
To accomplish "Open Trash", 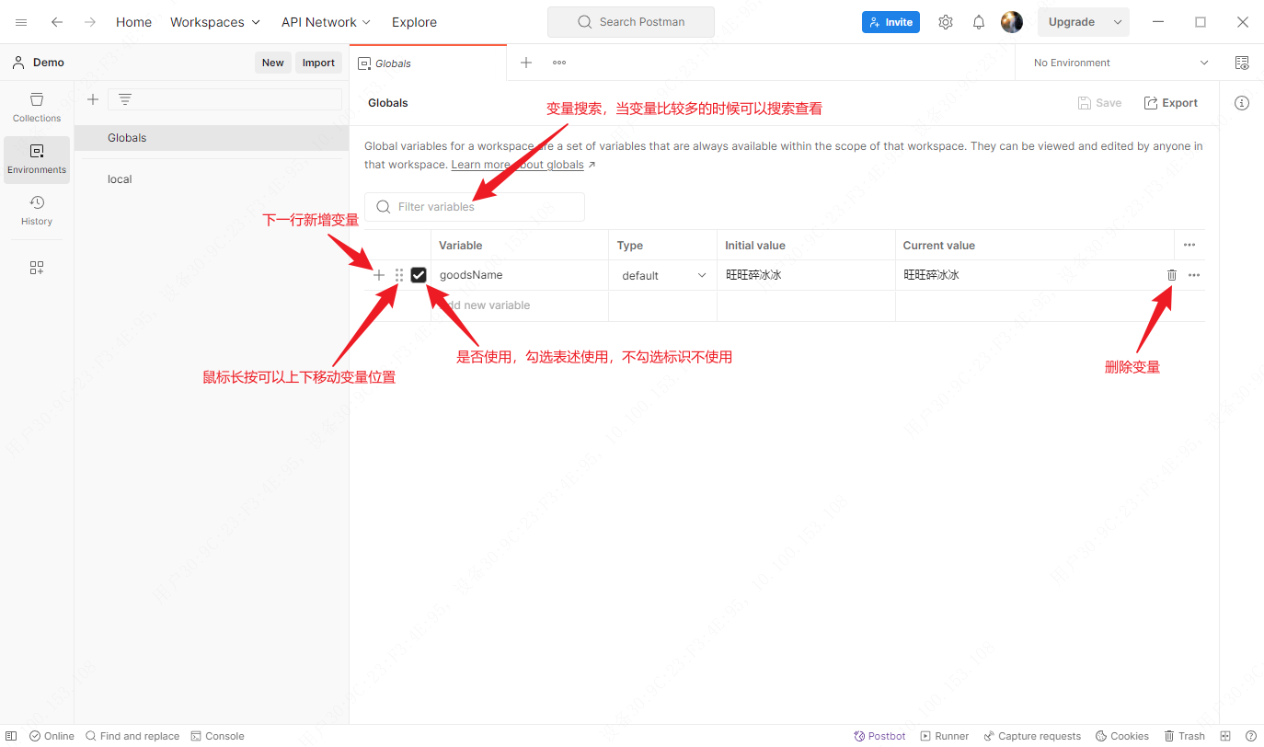I will (1185, 736).
